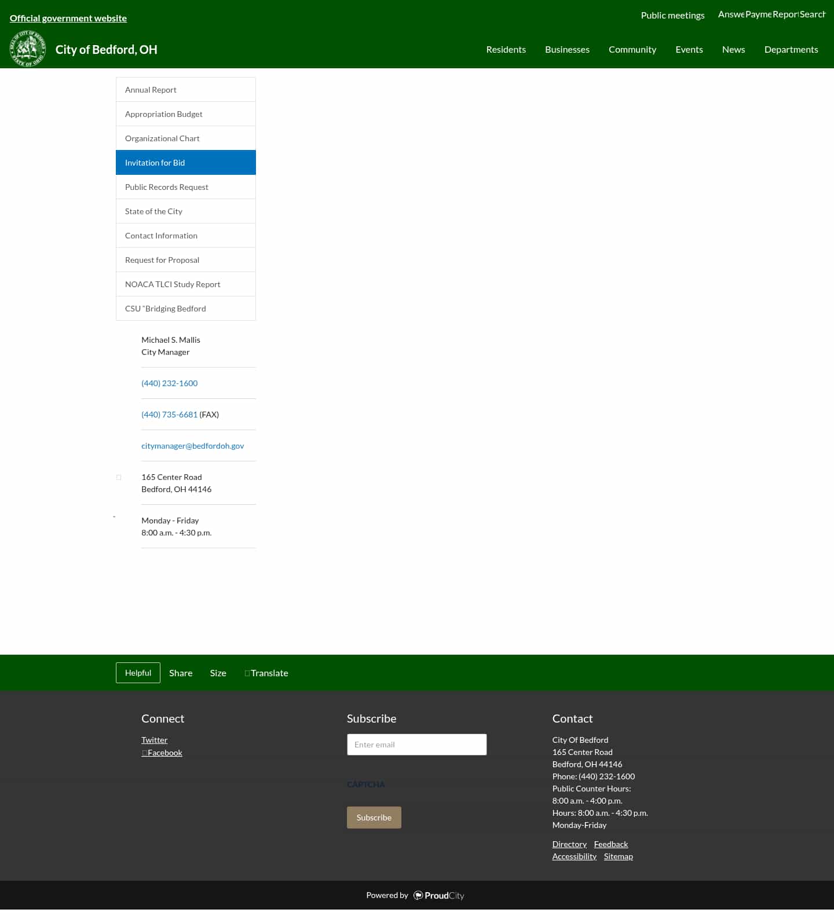Image resolution: width=834 pixels, height=920 pixels.
Task: Click the Subscribe button
Action: coord(374,818)
